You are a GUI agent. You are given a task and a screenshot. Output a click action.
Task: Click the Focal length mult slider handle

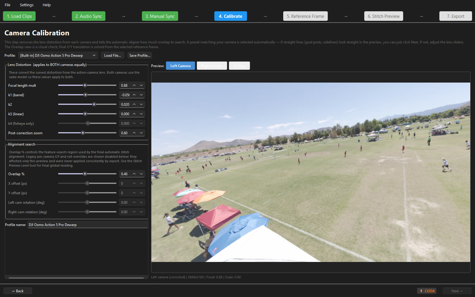[x=85, y=86]
